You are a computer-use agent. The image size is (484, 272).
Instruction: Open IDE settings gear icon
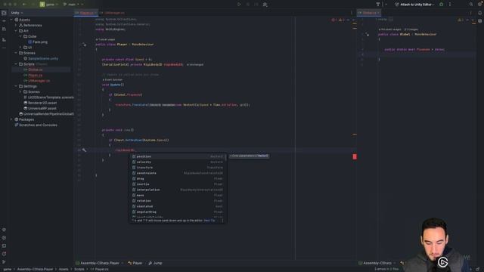(480, 5)
